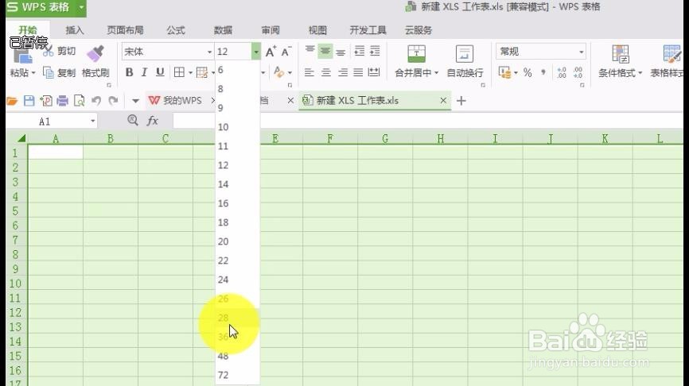Increase decimal places
689x386 pixels.
click(x=562, y=73)
